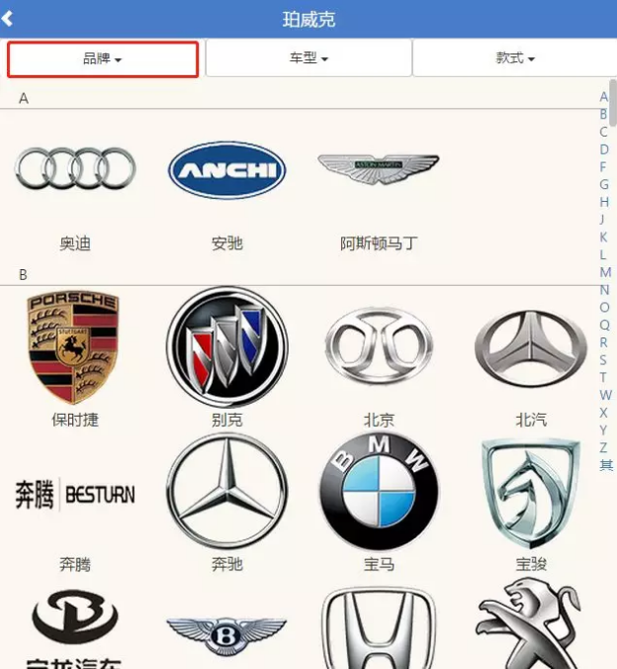Jump to letter L in index sidebar

coord(603,254)
